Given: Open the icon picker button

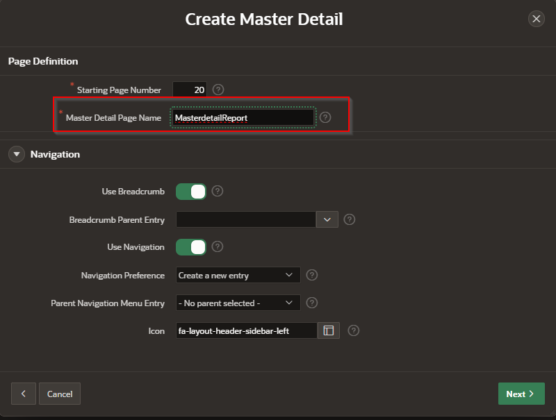Looking at the screenshot, I should pyautogui.click(x=328, y=330).
